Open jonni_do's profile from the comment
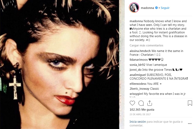The width and height of the screenshot is (193, 129). [x=136, y=70]
